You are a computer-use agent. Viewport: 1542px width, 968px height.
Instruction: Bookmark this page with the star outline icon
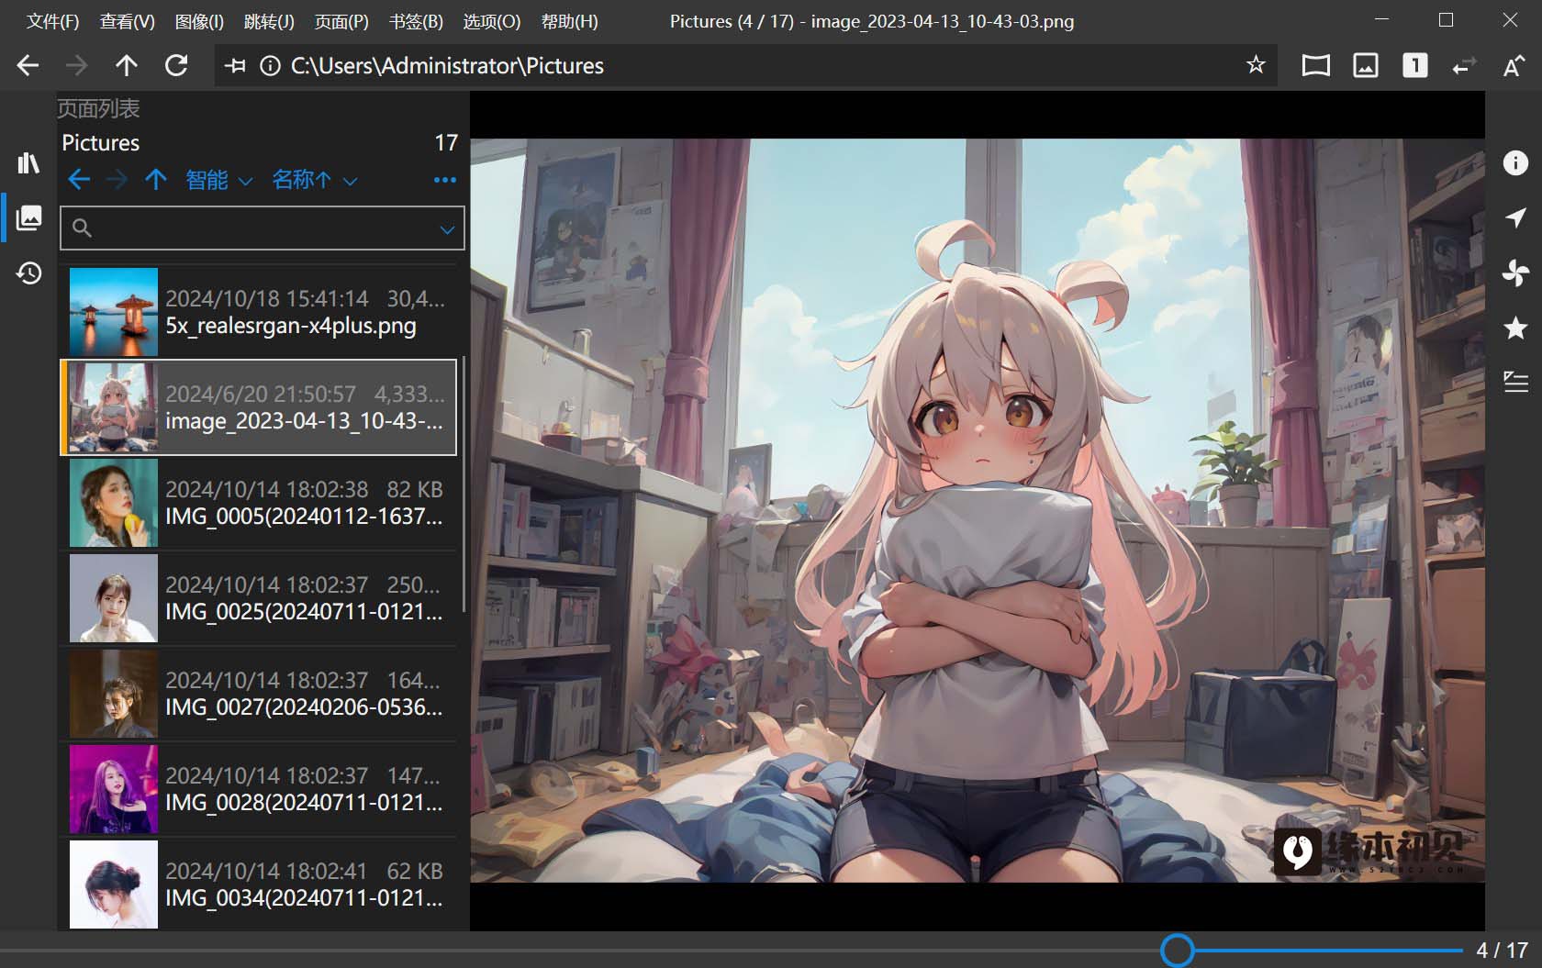click(x=1256, y=65)
